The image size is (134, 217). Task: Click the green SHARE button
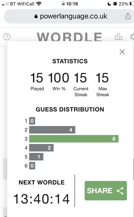106,191
